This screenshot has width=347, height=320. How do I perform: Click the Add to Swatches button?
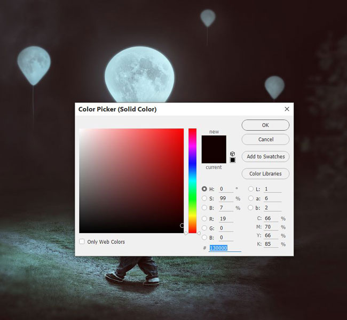point(265,157)
